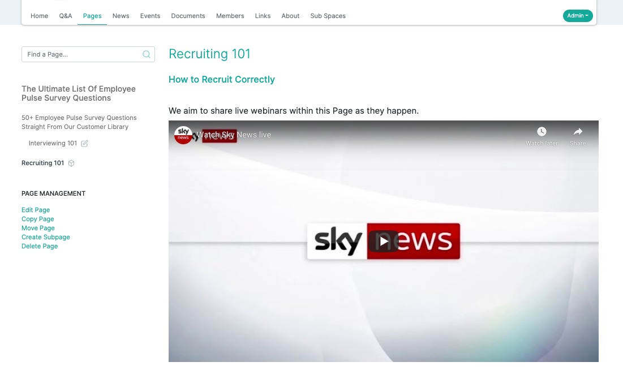Click the Recruiting 101 page heading

point(209,54)
